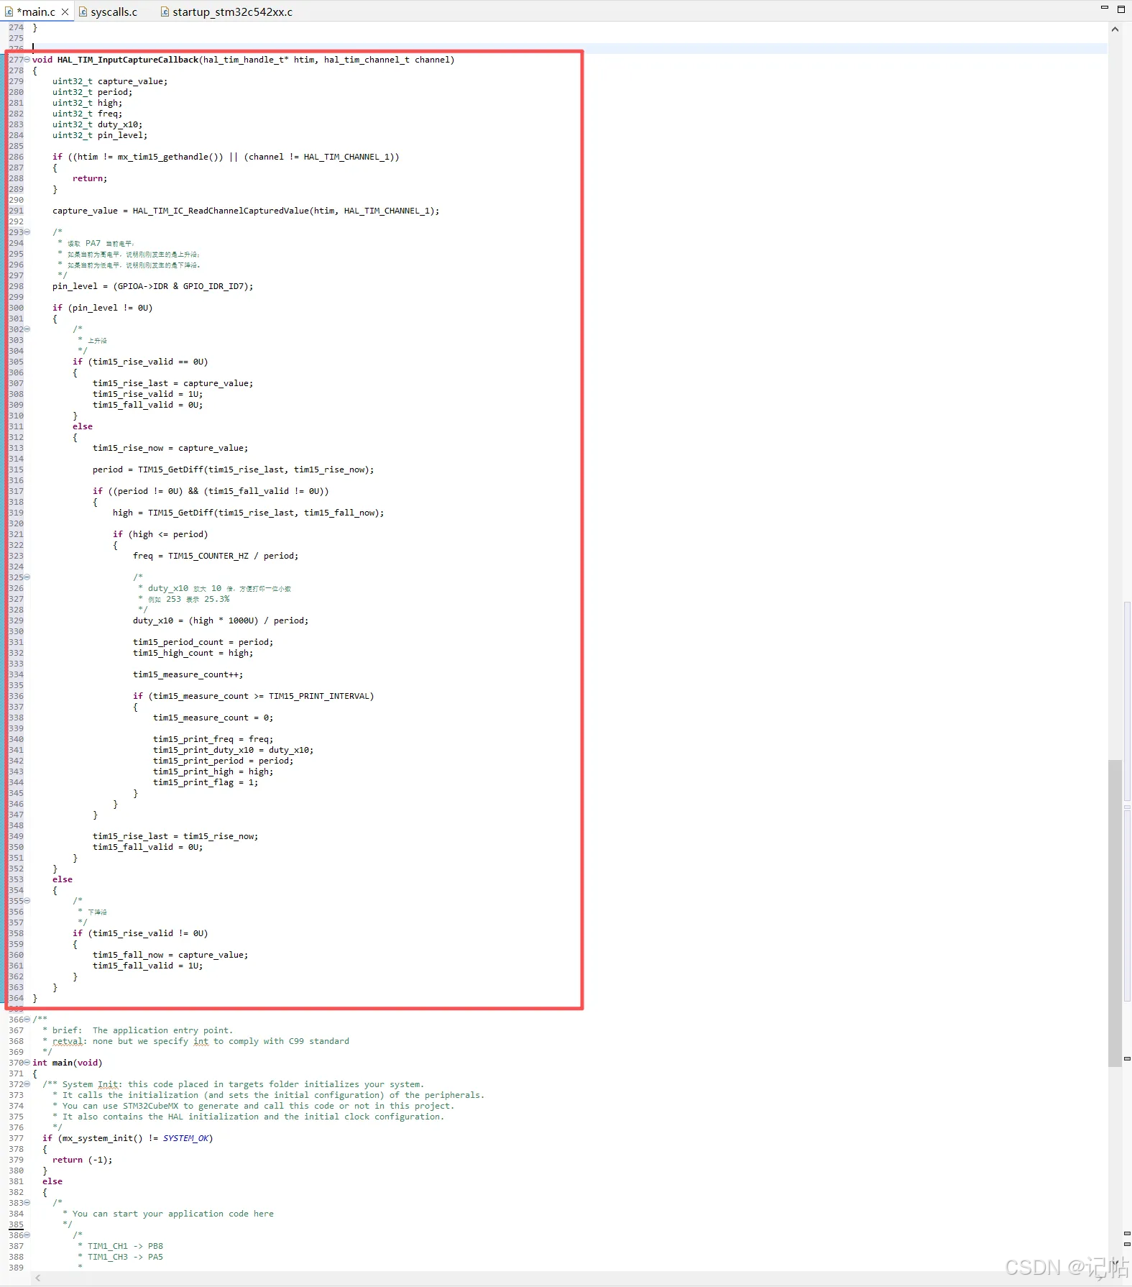The image size is (1132, 1287).
Task: Click 'tim15_measure_count++;' line
Action: [188, 674]
